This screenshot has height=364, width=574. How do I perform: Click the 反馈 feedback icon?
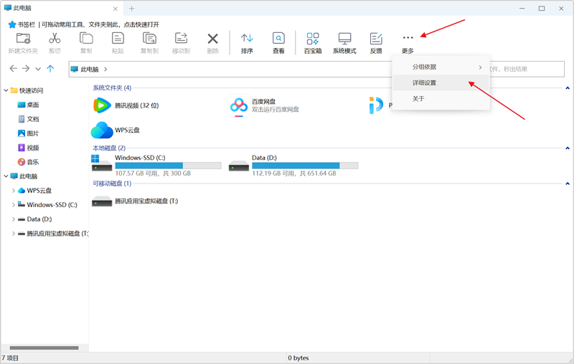[x=376, y=39]
